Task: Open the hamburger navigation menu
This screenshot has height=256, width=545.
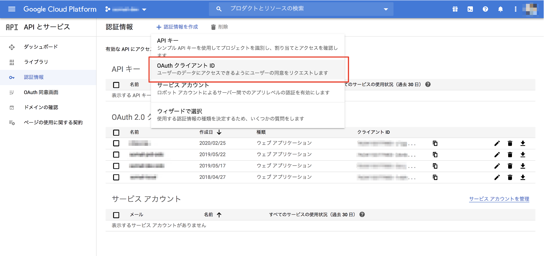Action: [12, 9]
